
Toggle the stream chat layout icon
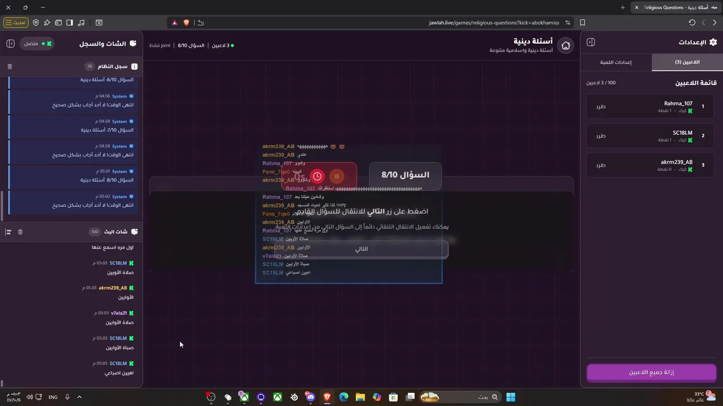8,232
